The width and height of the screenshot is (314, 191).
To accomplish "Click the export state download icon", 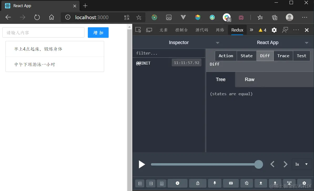I will (x=275, y=183).
